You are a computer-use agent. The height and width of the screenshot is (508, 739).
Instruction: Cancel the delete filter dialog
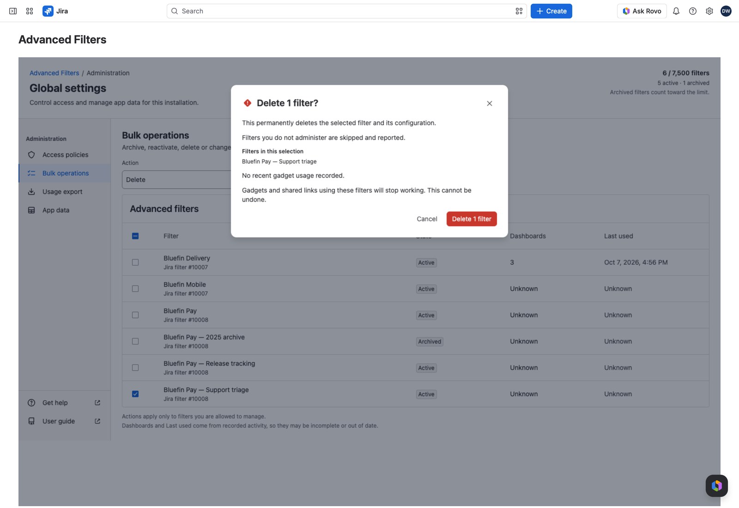[427, 219]
